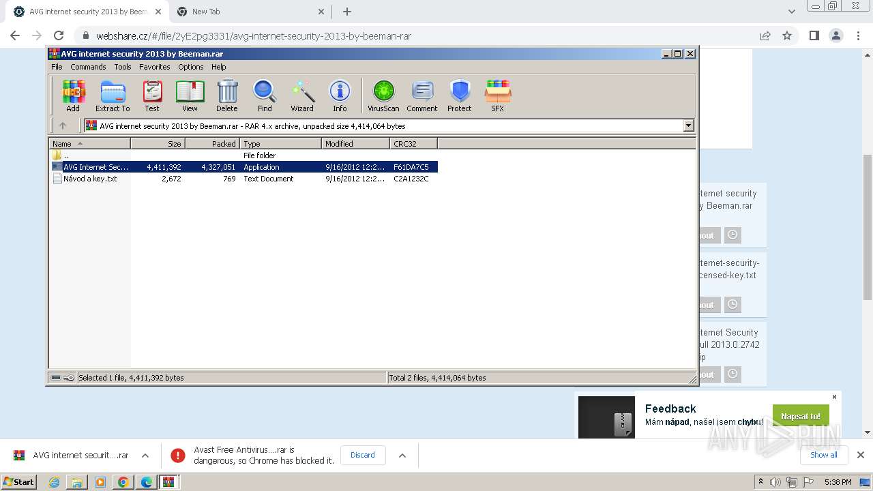Viewport: 873px width, 491px height.
Task: Launch the Wizard tool
Action: coord(302,95)
